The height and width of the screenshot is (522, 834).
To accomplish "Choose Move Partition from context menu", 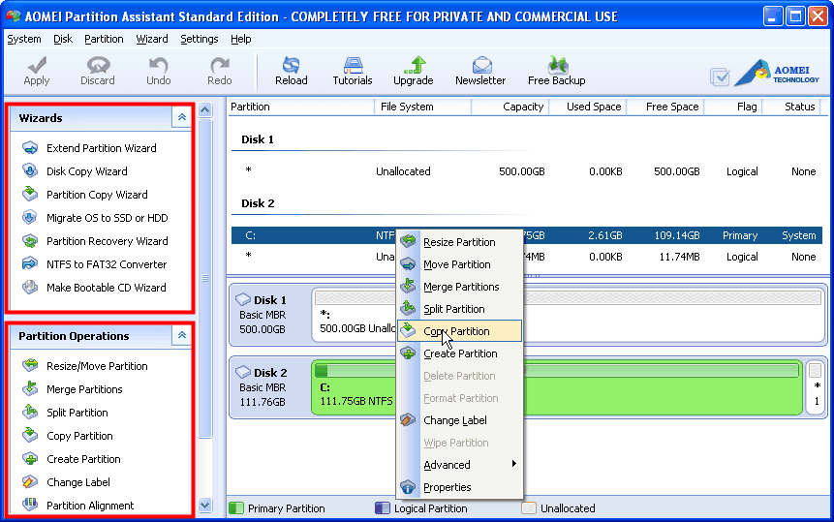I will click(459, 264).
